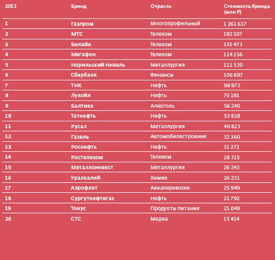Click the МТС brand name
The height and width of the screenshot is (260, 275).
77,34
